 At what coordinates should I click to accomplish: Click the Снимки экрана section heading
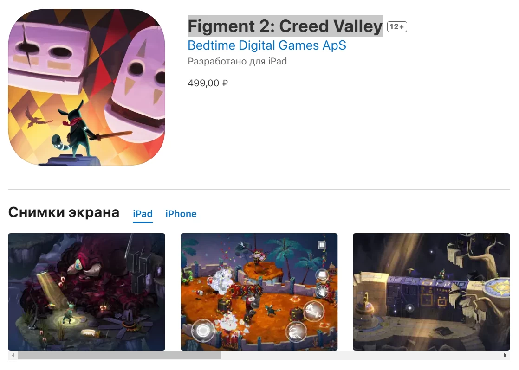pos(64,212)
